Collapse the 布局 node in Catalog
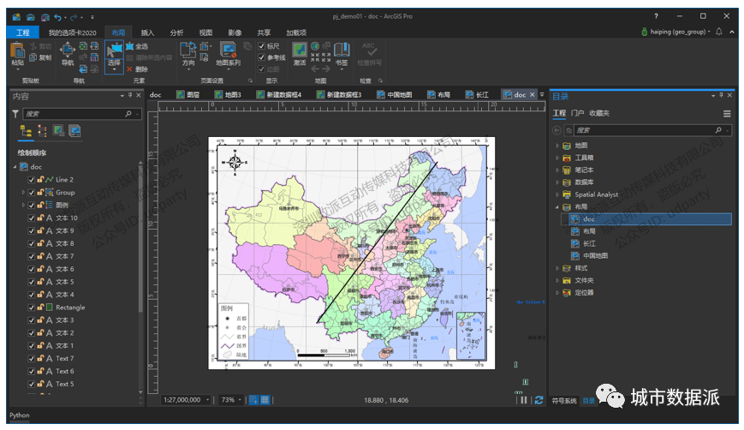 (x=557, y=207)
